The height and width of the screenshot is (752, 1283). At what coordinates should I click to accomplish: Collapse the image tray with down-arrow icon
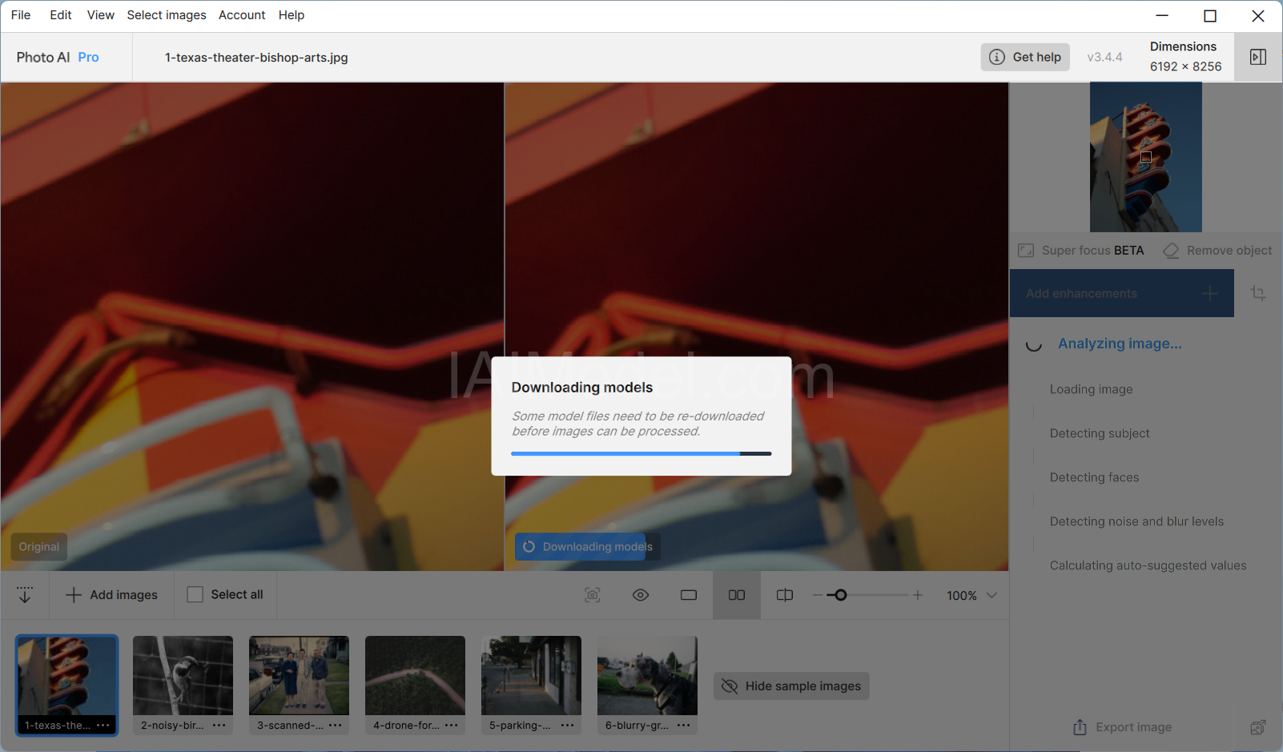point(25,595)
